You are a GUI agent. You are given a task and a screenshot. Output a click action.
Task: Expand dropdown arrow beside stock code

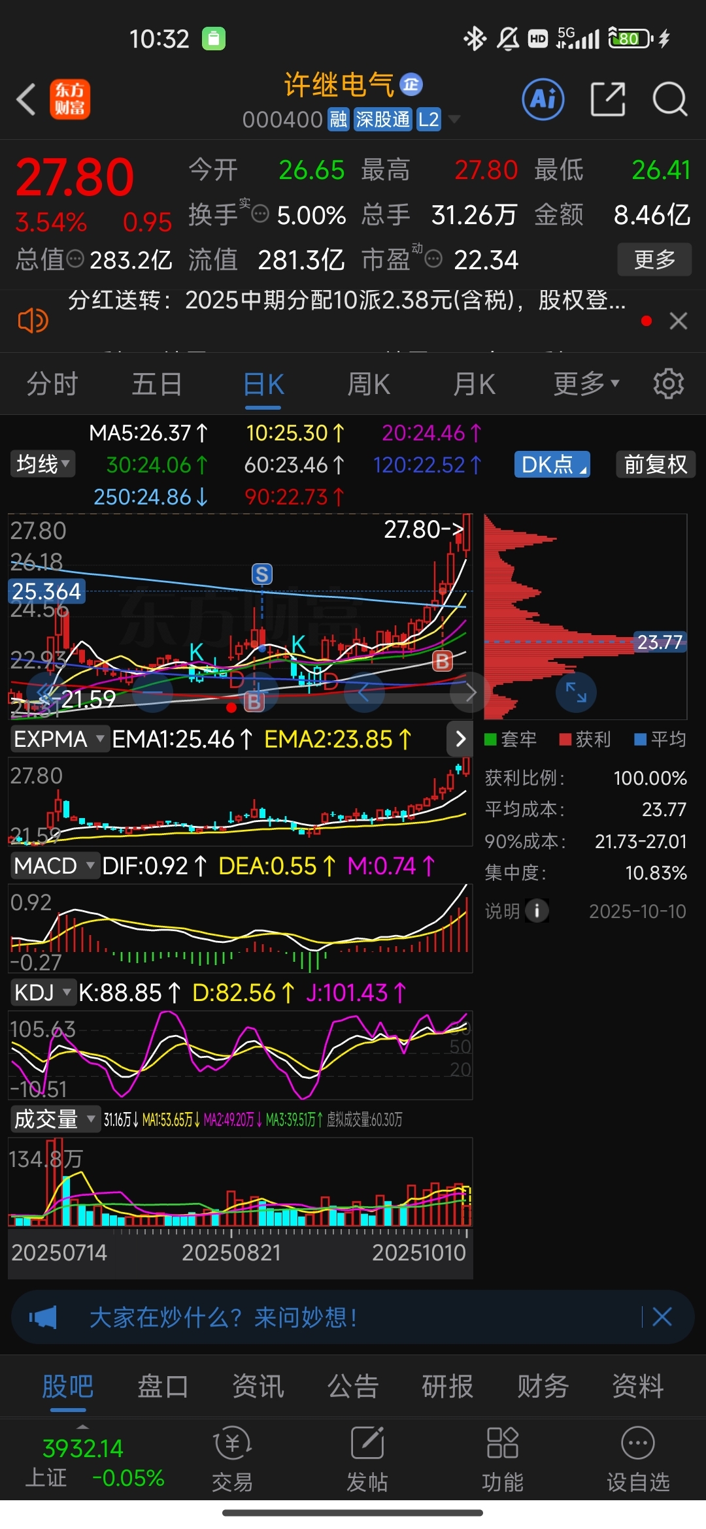(x=454, y=120)
